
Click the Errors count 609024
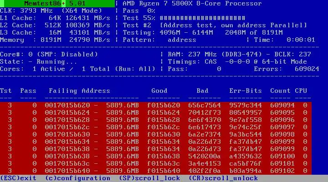click(307, 69)
